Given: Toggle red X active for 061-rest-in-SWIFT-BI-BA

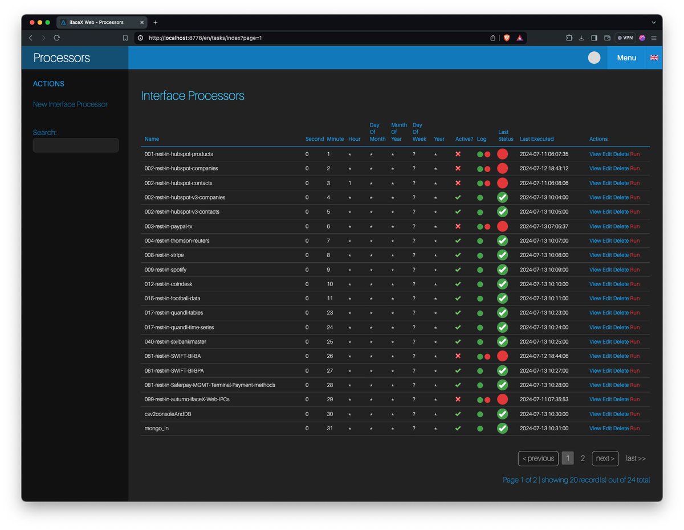Looking at the screenshot, I should tap(458, 356).
